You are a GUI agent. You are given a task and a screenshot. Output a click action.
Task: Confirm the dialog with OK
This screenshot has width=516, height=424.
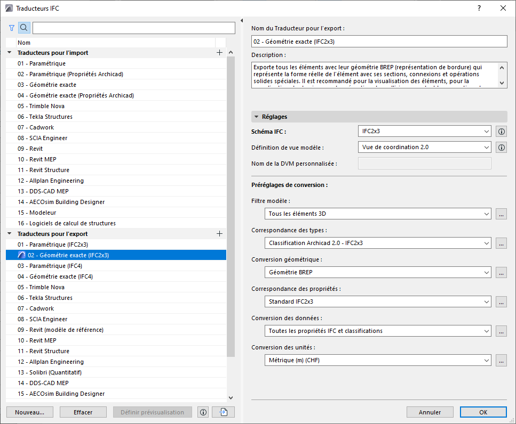pyautogui.click(x=483, y=412)
